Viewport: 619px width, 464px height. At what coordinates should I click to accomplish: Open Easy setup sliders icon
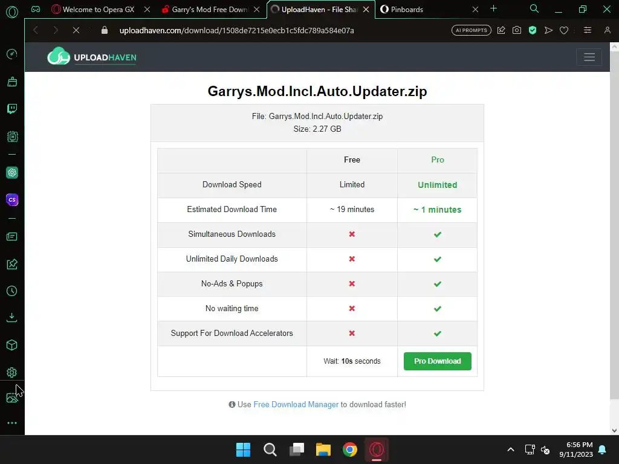click(588, 30)
